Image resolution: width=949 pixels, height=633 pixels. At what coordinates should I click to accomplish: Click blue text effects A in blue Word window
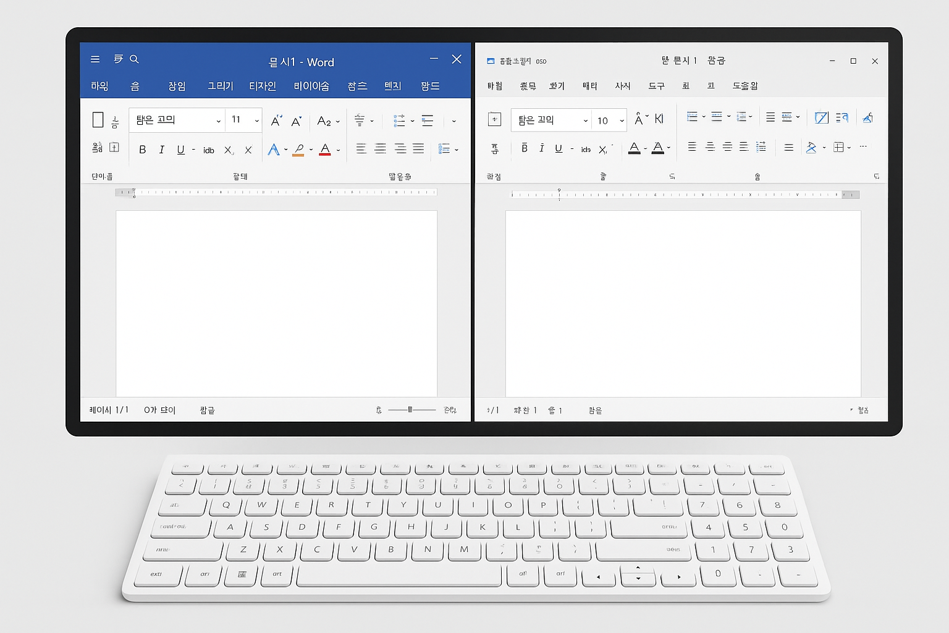[274, 150]
